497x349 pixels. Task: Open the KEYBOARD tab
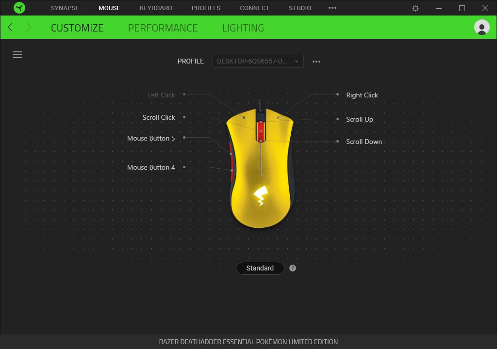tap(156, 8)
